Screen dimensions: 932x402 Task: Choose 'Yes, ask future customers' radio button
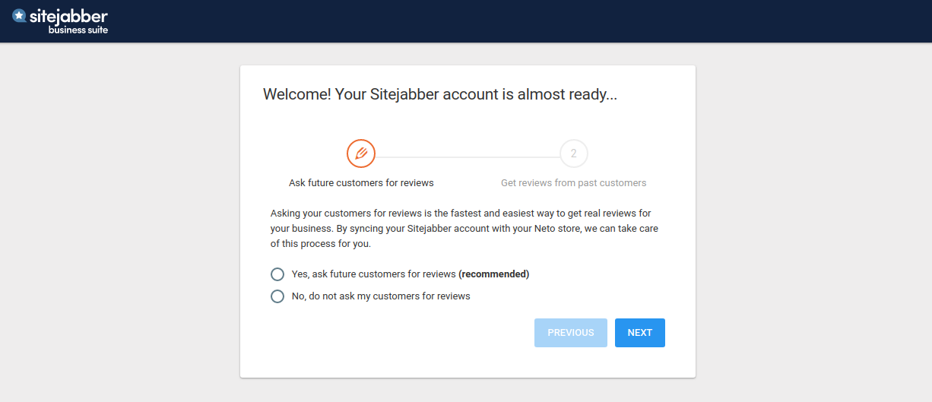pos(277,274)
